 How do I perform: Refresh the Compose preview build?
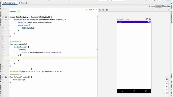pos(100,10)
